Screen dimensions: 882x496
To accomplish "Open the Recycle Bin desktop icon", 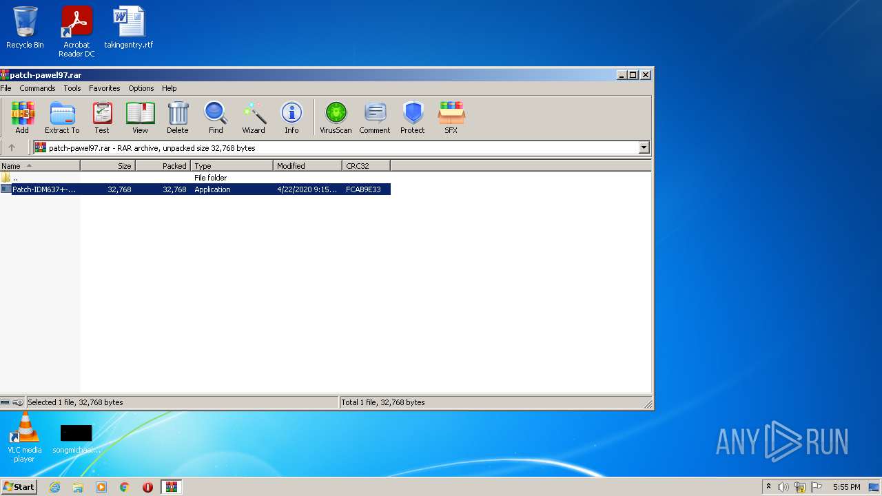I will click(25, 28).
